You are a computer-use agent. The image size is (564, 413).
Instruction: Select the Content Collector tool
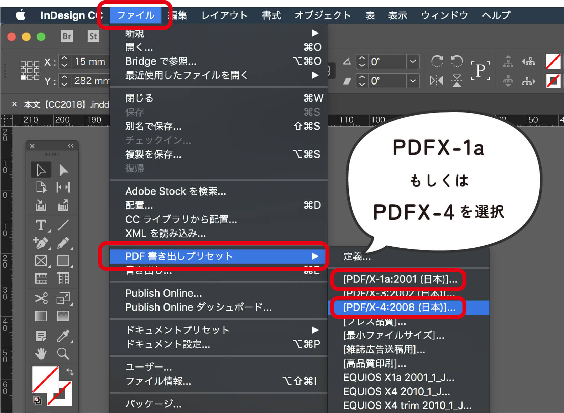(41, 205)
